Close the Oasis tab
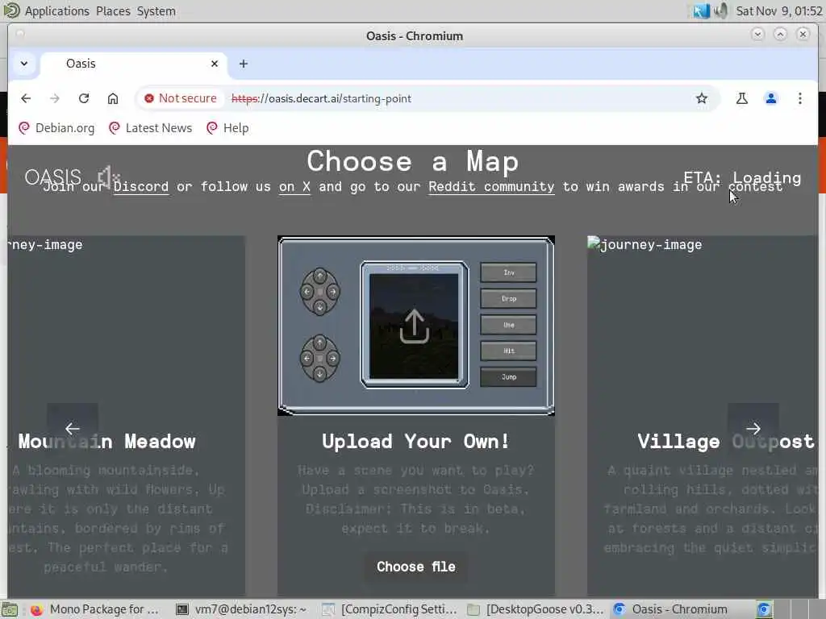The height and width of the screenshot is (619, 826). click(215, 64)
